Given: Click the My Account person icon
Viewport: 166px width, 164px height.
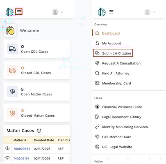Looking at the screenshot, I should (97, 43).
